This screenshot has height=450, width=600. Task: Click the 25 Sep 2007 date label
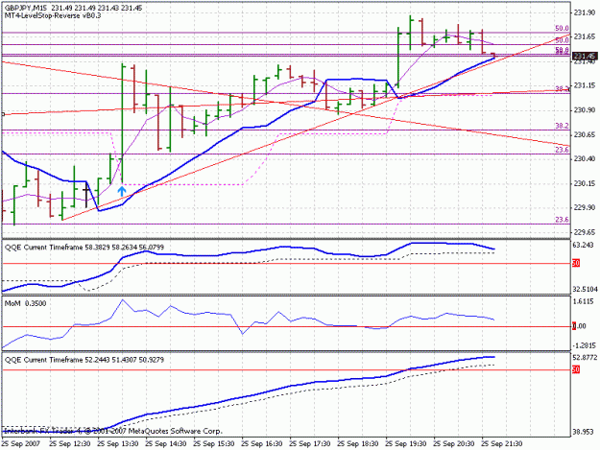[21, 444]
